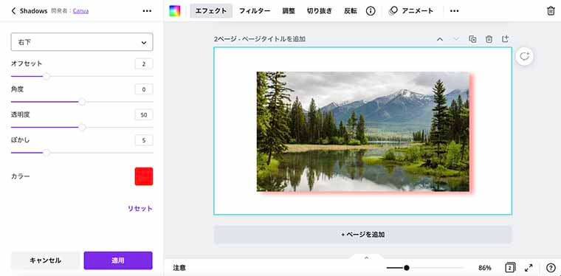The width and height of the screenshot is (561, 276).
Task: Apply shadow with 適用 button
Action: pyautogui.click(x=118, y=261)
